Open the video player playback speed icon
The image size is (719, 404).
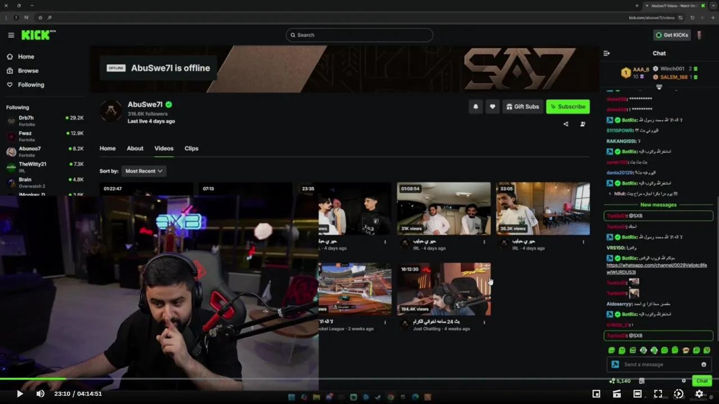click(679, 394)
